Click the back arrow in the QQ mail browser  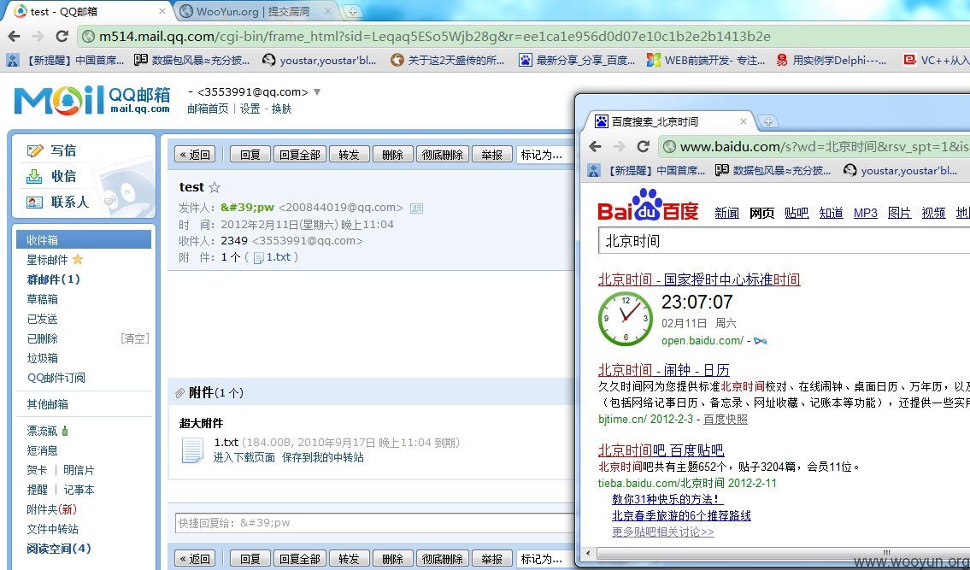(15, 36)
